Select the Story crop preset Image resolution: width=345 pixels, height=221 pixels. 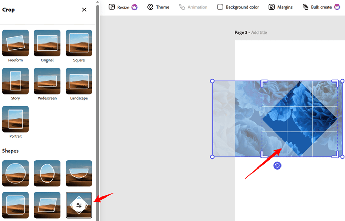(16, 81)
